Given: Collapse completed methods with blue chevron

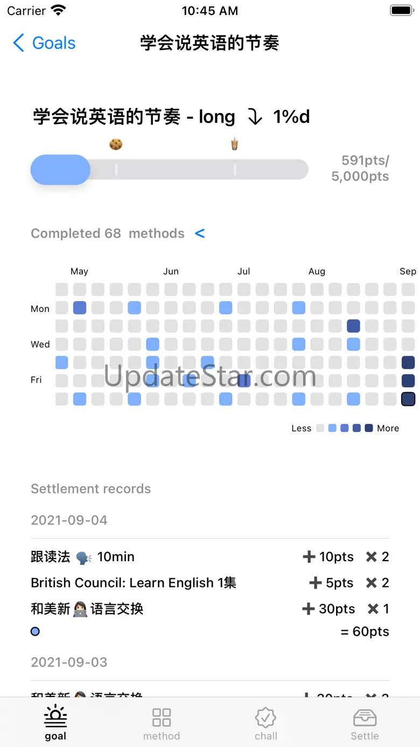Looking at the screenshot, I should coord(200,233).
